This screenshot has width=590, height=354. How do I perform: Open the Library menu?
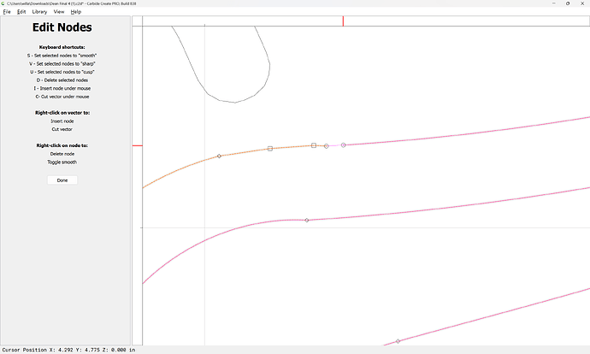coord(39,12)
